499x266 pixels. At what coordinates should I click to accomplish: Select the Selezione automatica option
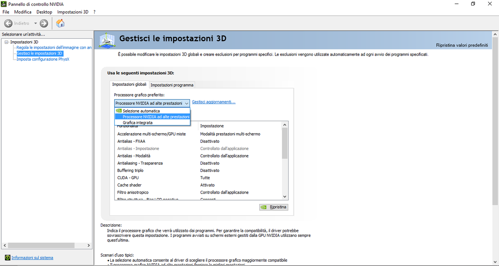(152, 111)
